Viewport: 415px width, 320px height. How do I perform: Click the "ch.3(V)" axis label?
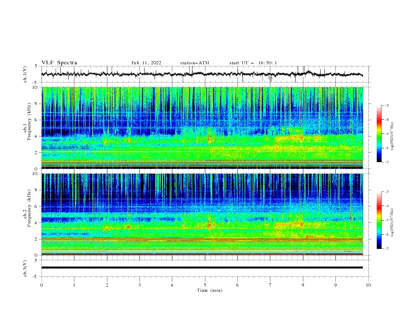pos(25,268)
